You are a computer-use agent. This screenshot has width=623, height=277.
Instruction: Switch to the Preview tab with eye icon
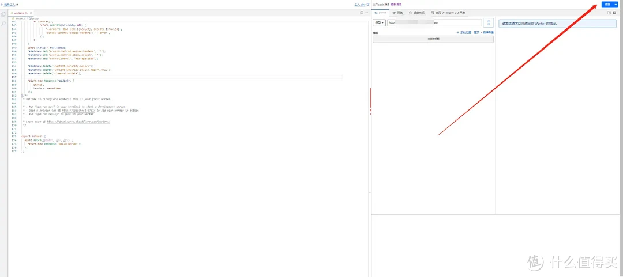[x=397, y=13]
